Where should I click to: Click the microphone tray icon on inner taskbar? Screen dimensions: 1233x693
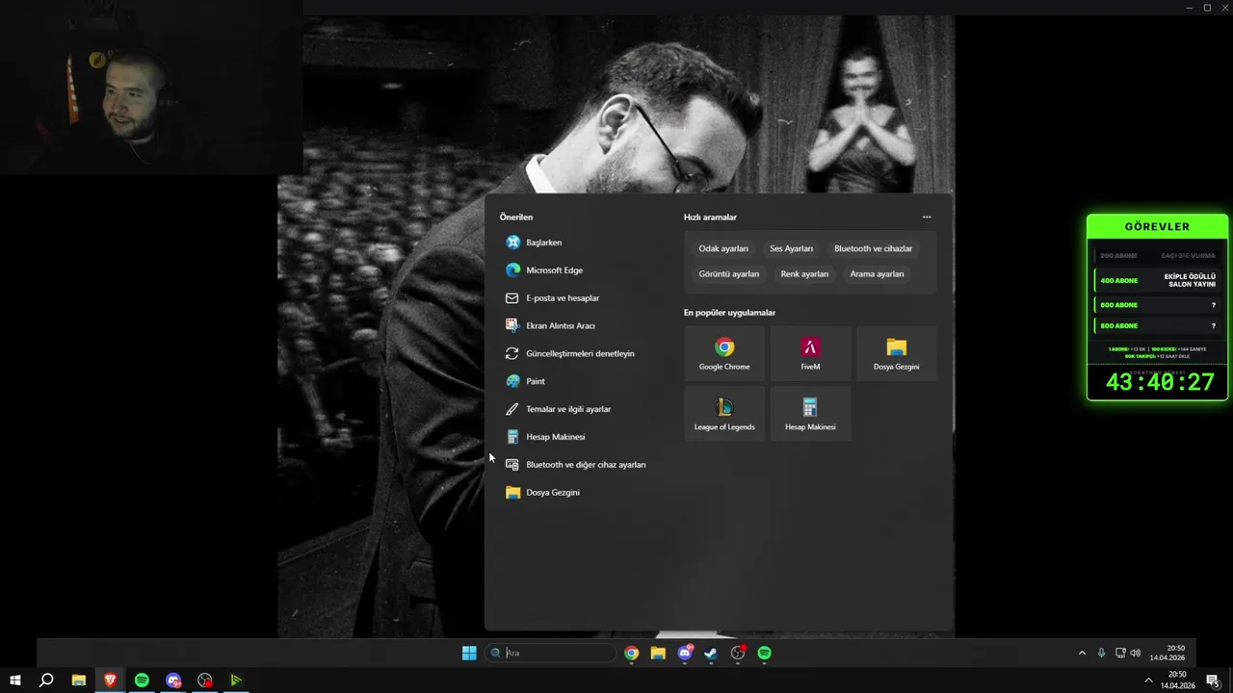(1101, 653)
